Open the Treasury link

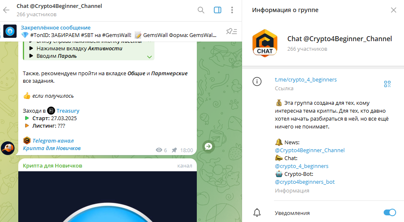[x=68, y=111]
